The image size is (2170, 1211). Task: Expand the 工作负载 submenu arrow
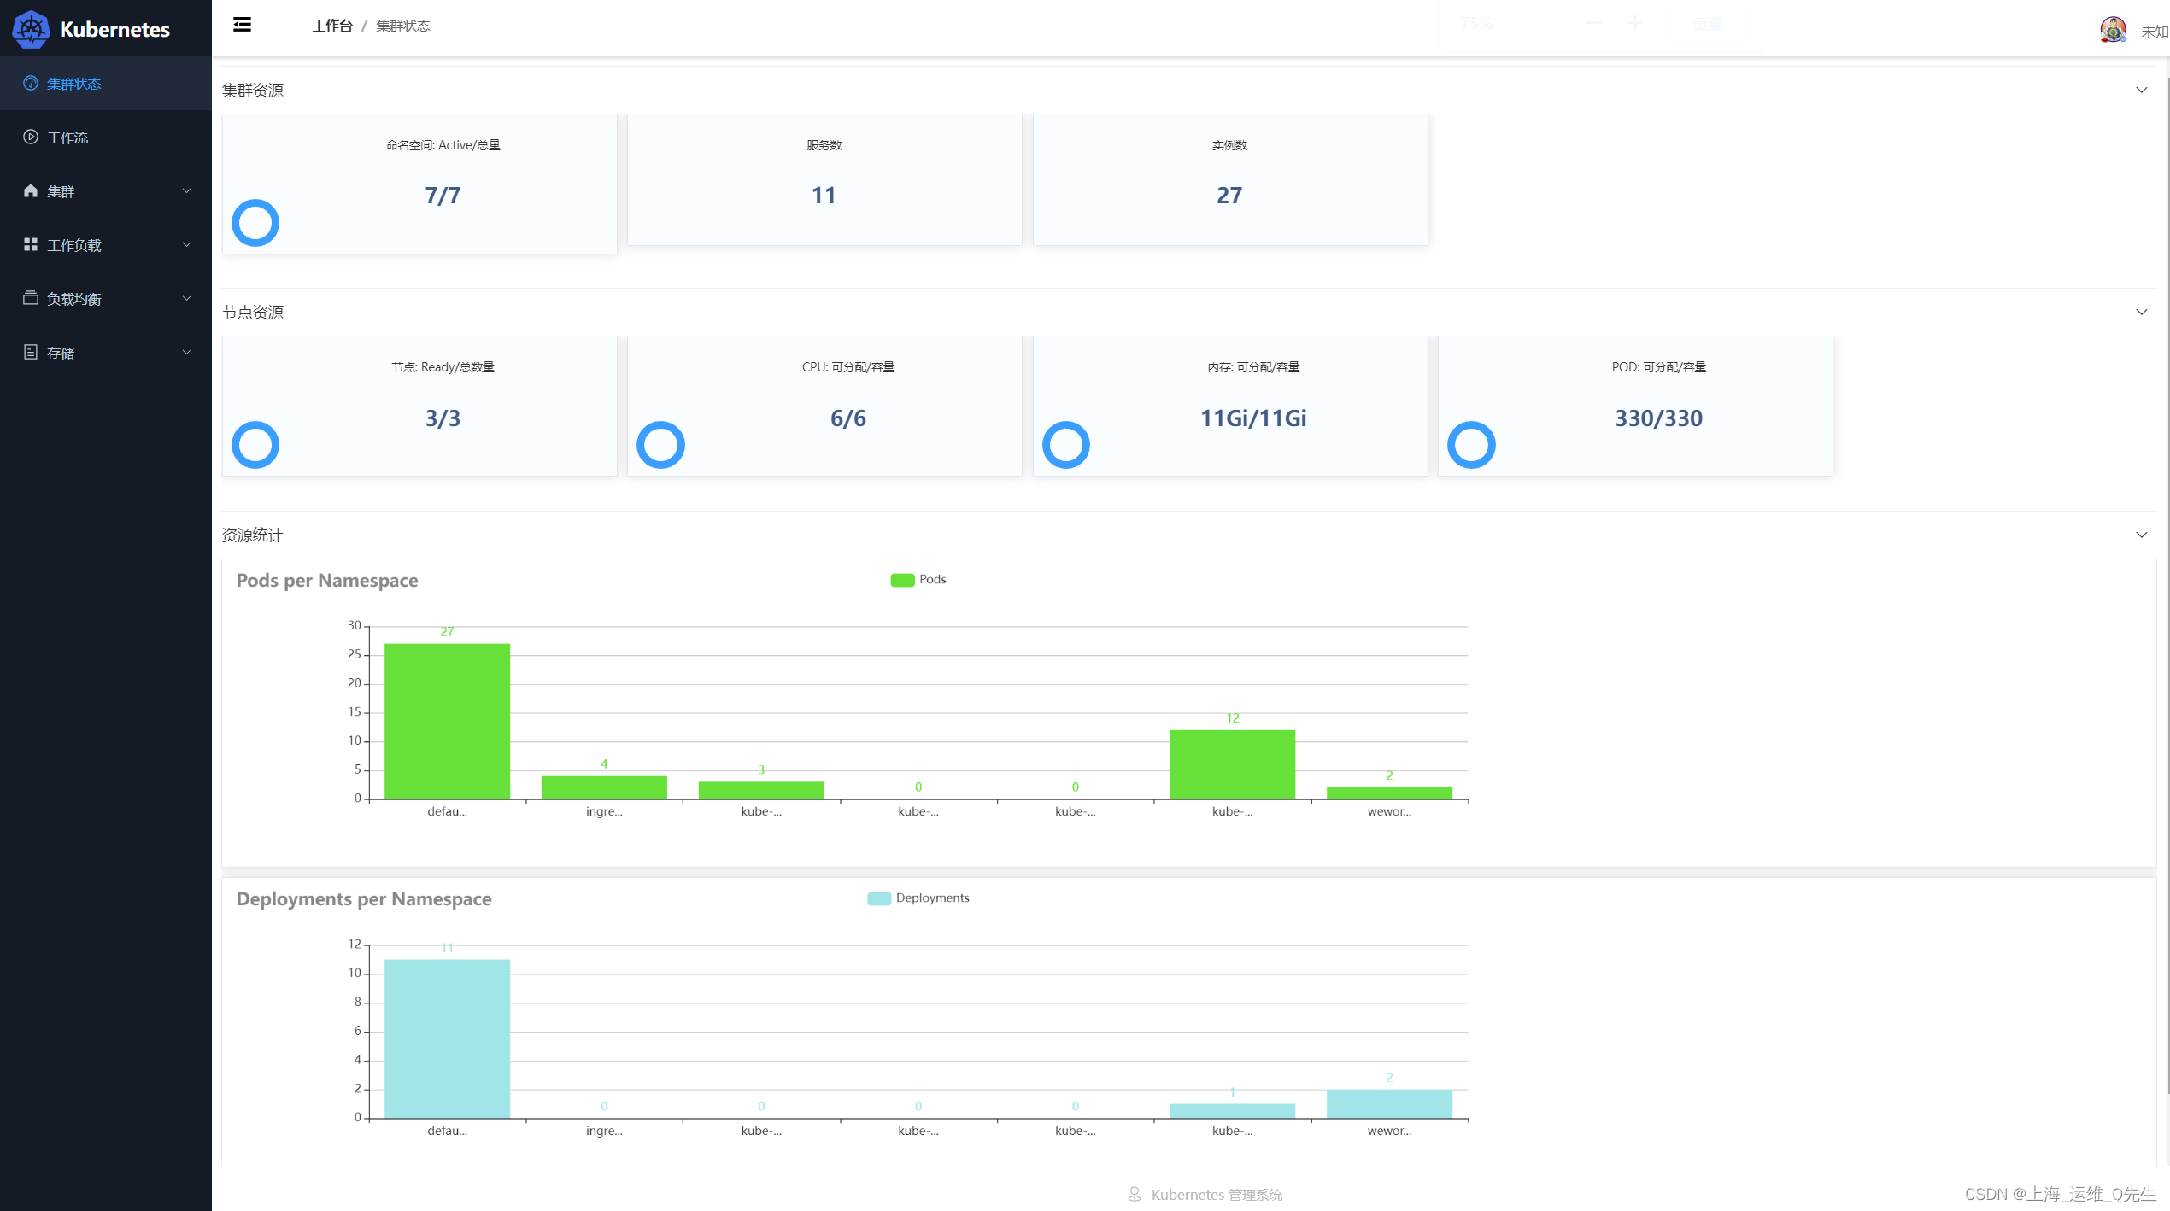point(186,245)
